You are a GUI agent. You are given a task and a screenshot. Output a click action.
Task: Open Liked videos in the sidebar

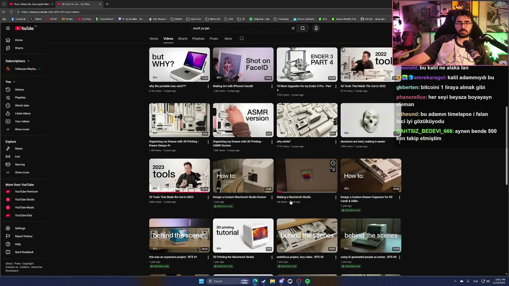pyautogui.click(x=24, y=114)
